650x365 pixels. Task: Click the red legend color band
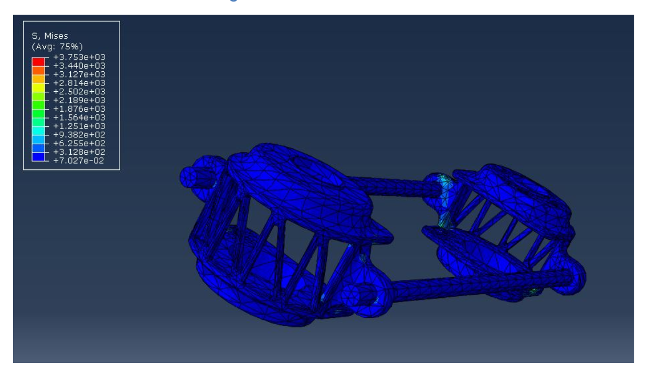[x=38, y=62]
